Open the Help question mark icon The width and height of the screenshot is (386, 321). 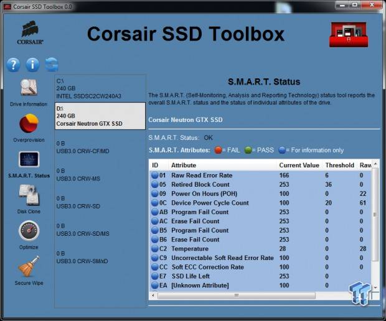(13, 65)
